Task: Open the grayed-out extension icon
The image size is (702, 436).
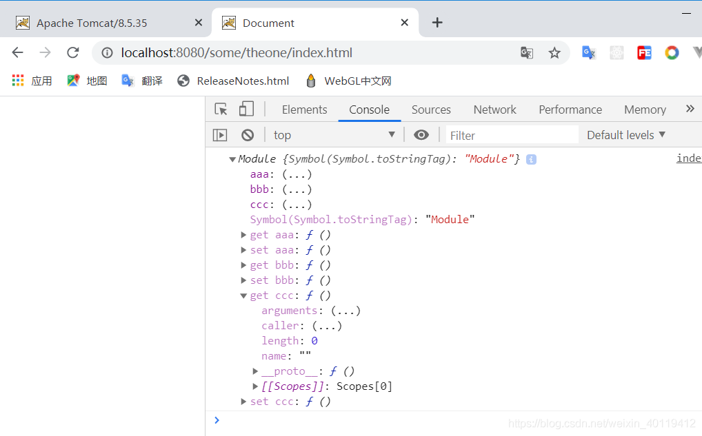Action: [x=616, y=53]
